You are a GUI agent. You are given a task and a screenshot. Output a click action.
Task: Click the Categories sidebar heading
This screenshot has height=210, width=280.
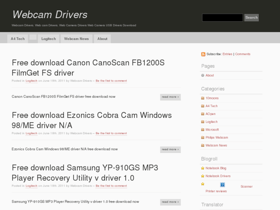tap(213, 89)
